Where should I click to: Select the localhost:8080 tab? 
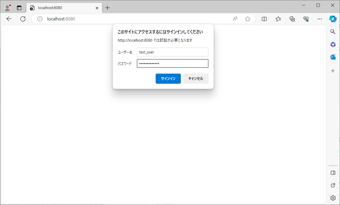64,8
